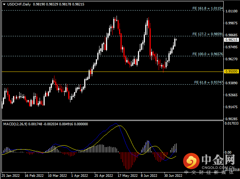Screen dimensions: 240x179
Task: Click the 8 Jun 2022 date label
Action: pos(149,175)
